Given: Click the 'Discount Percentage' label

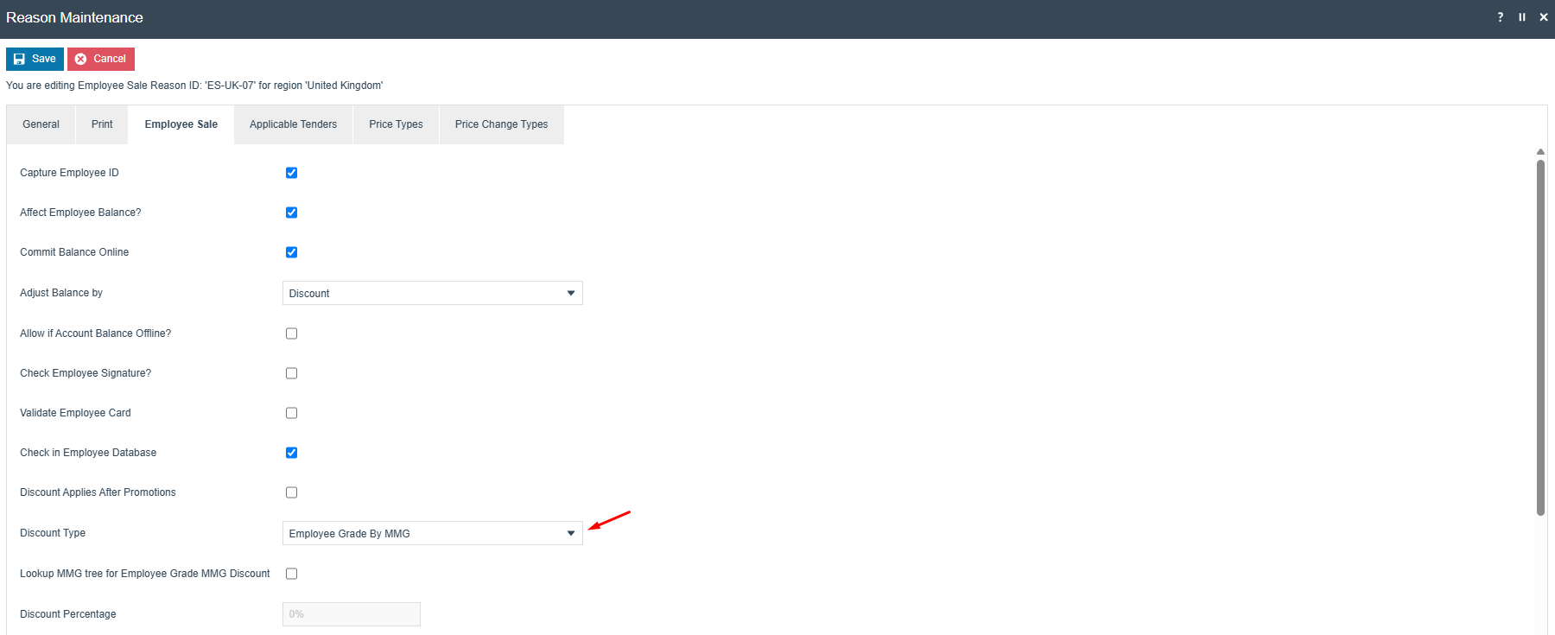Looking at the screenshot, I should [x=68, y=614].
